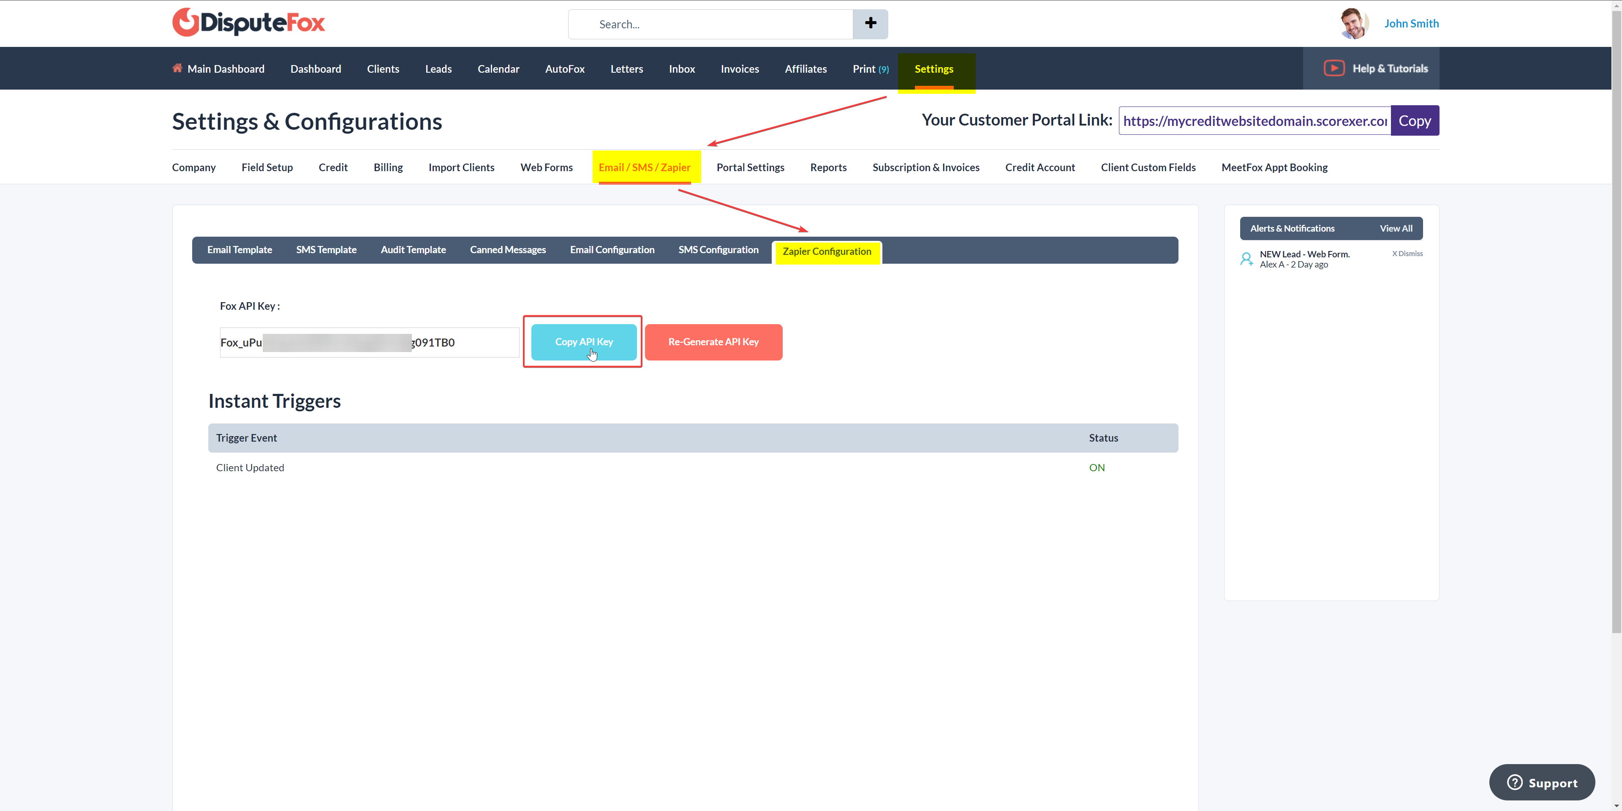Image resolution: width=1622 pixels, height=811 pixels.
Task: Click the DisputeFox logo
Action: click(248, 22)
